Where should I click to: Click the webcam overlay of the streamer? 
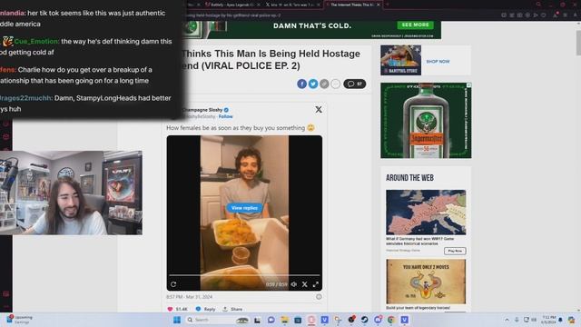71,193
